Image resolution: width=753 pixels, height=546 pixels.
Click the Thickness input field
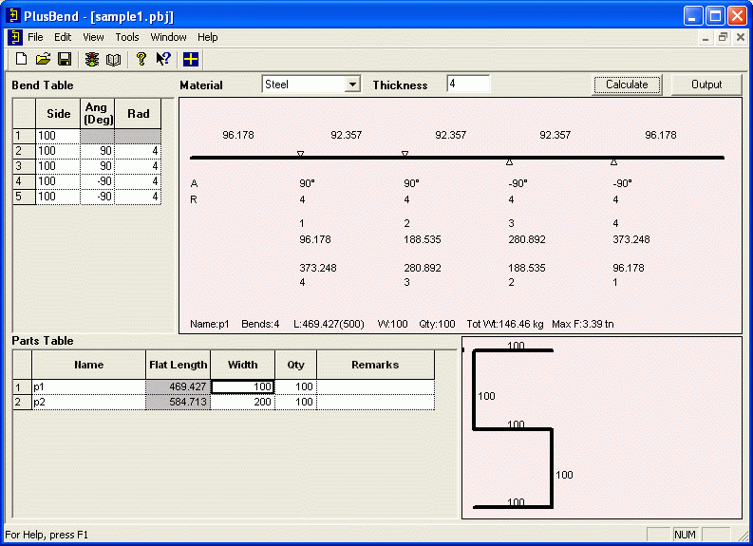(468, 85)
